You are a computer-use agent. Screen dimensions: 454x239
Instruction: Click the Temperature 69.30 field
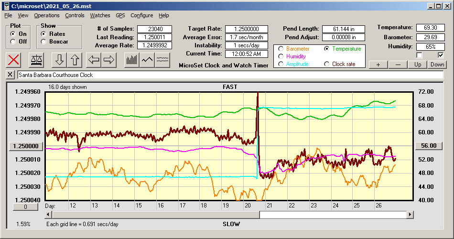tap(430, 28)
